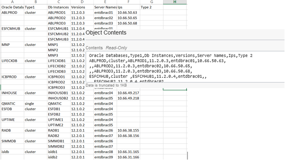Select the MNP database cell
Image resolution: width=287 pixels, height=160 pixels.
click(x=12, y=45)
